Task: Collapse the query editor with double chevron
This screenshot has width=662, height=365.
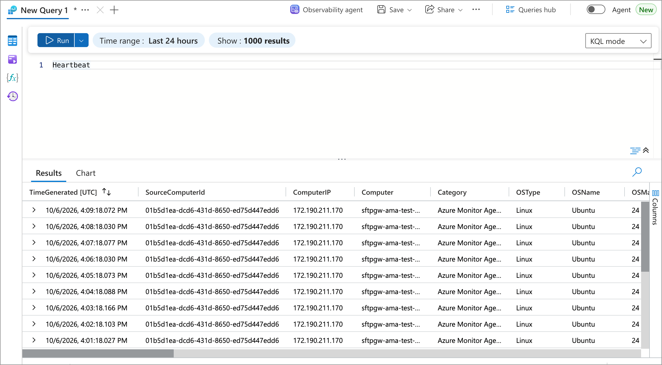Action: [x=646, y=150]
